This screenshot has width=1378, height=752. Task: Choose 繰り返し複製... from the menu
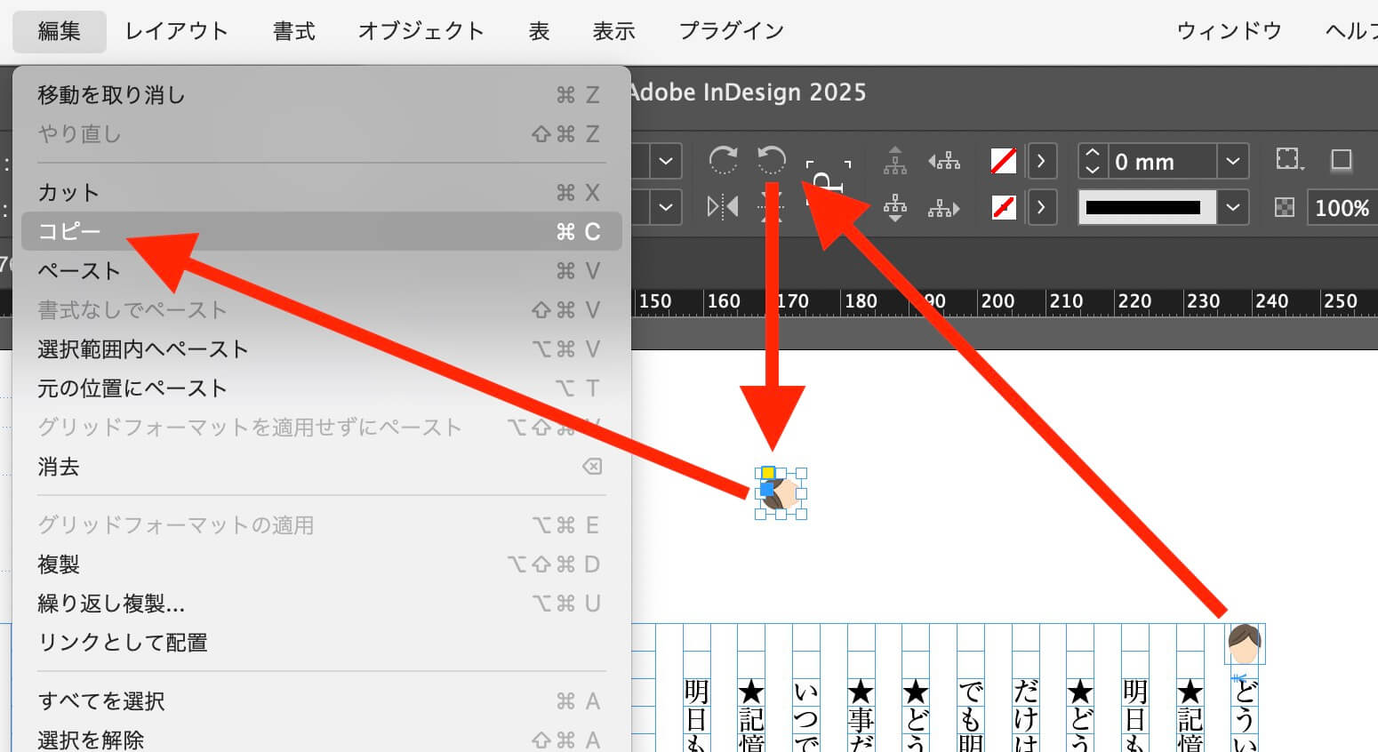(111, 604)
